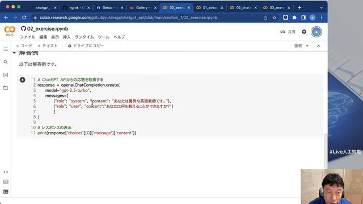This screenshot has height=204, width=363.
Task: Open the command palette icon
Action: (6, 182)
